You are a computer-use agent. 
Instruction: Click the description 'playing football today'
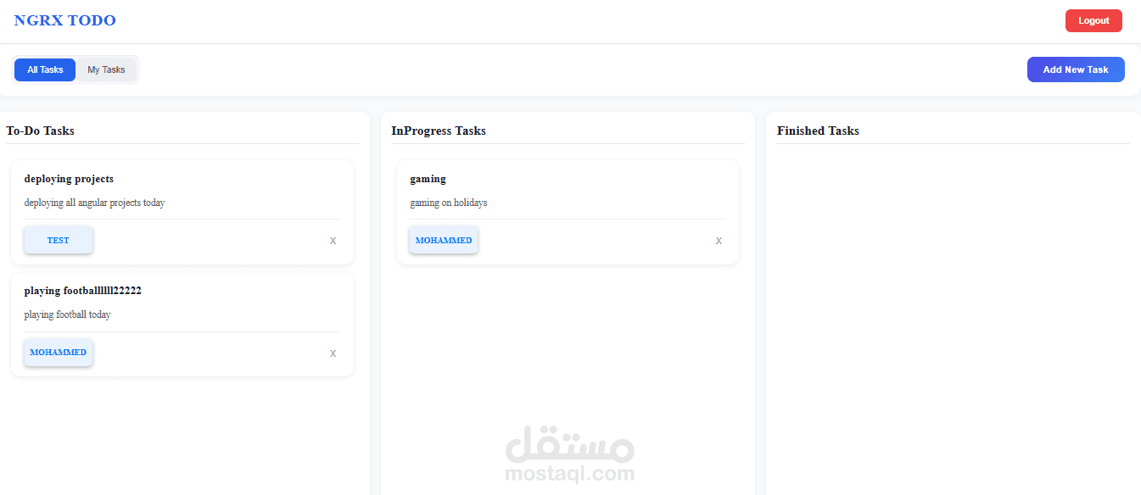coord(67,314)
